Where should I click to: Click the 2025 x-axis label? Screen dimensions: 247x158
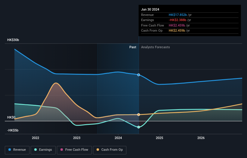(159, 138)
